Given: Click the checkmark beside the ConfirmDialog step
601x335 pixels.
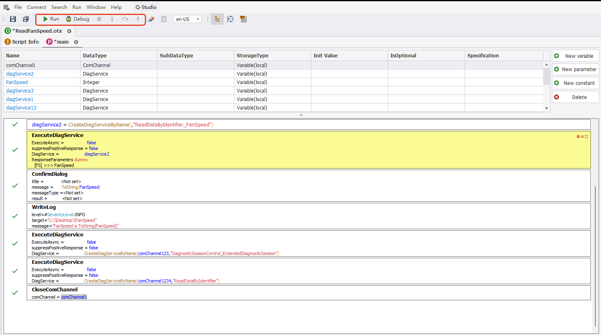Looking at the screenshot, I should (15, 186).
